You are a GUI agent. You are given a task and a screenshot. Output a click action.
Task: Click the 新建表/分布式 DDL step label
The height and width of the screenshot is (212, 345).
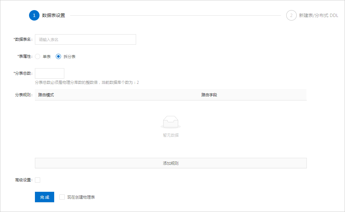pyautogui.click(x=318, y=15)
